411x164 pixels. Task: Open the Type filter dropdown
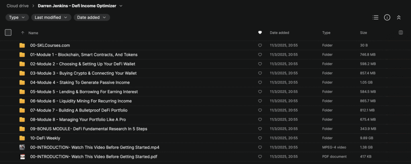click(x=17, y=18)
